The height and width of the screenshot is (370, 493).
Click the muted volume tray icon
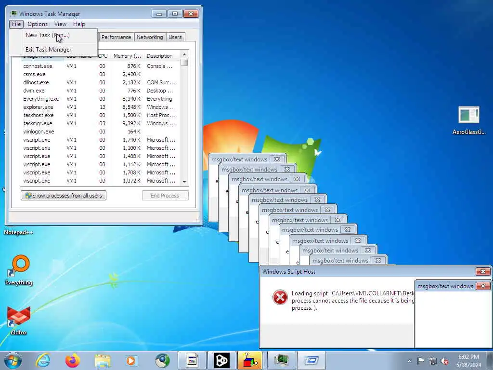[x=444, y=361]
